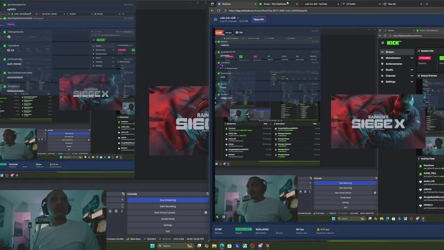This screenshot has width=444, height=250.
Task: Open Task View from the taskbar
Action: tap(199, 246)
